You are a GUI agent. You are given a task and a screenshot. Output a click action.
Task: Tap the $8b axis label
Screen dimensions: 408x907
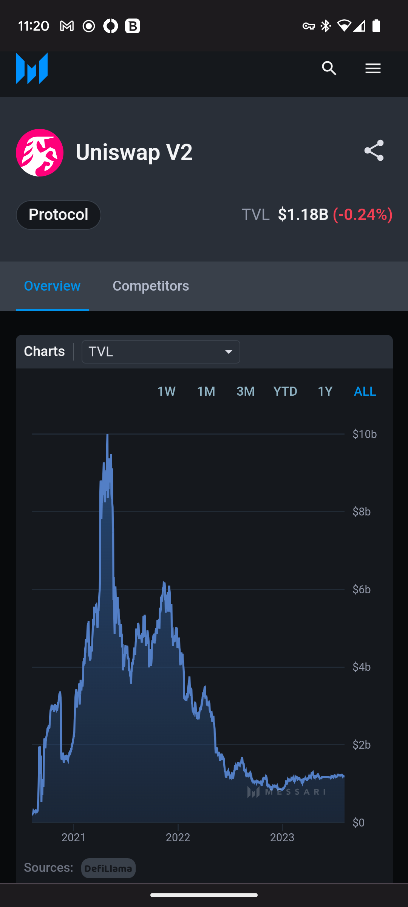tap(362, 512)
